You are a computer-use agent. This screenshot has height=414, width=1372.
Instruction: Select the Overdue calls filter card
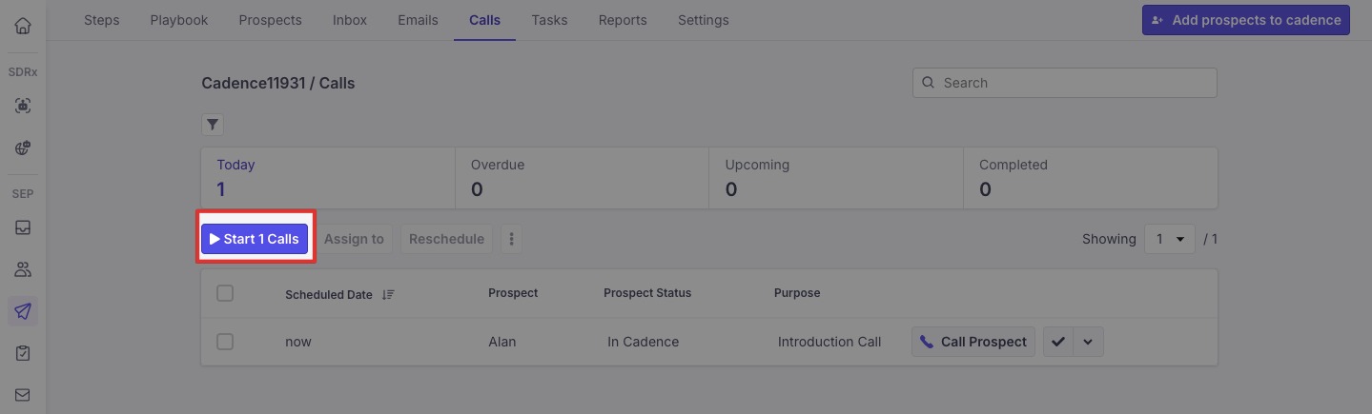tap(582, 177)
